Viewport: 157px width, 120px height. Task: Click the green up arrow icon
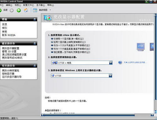pos(19,10)
